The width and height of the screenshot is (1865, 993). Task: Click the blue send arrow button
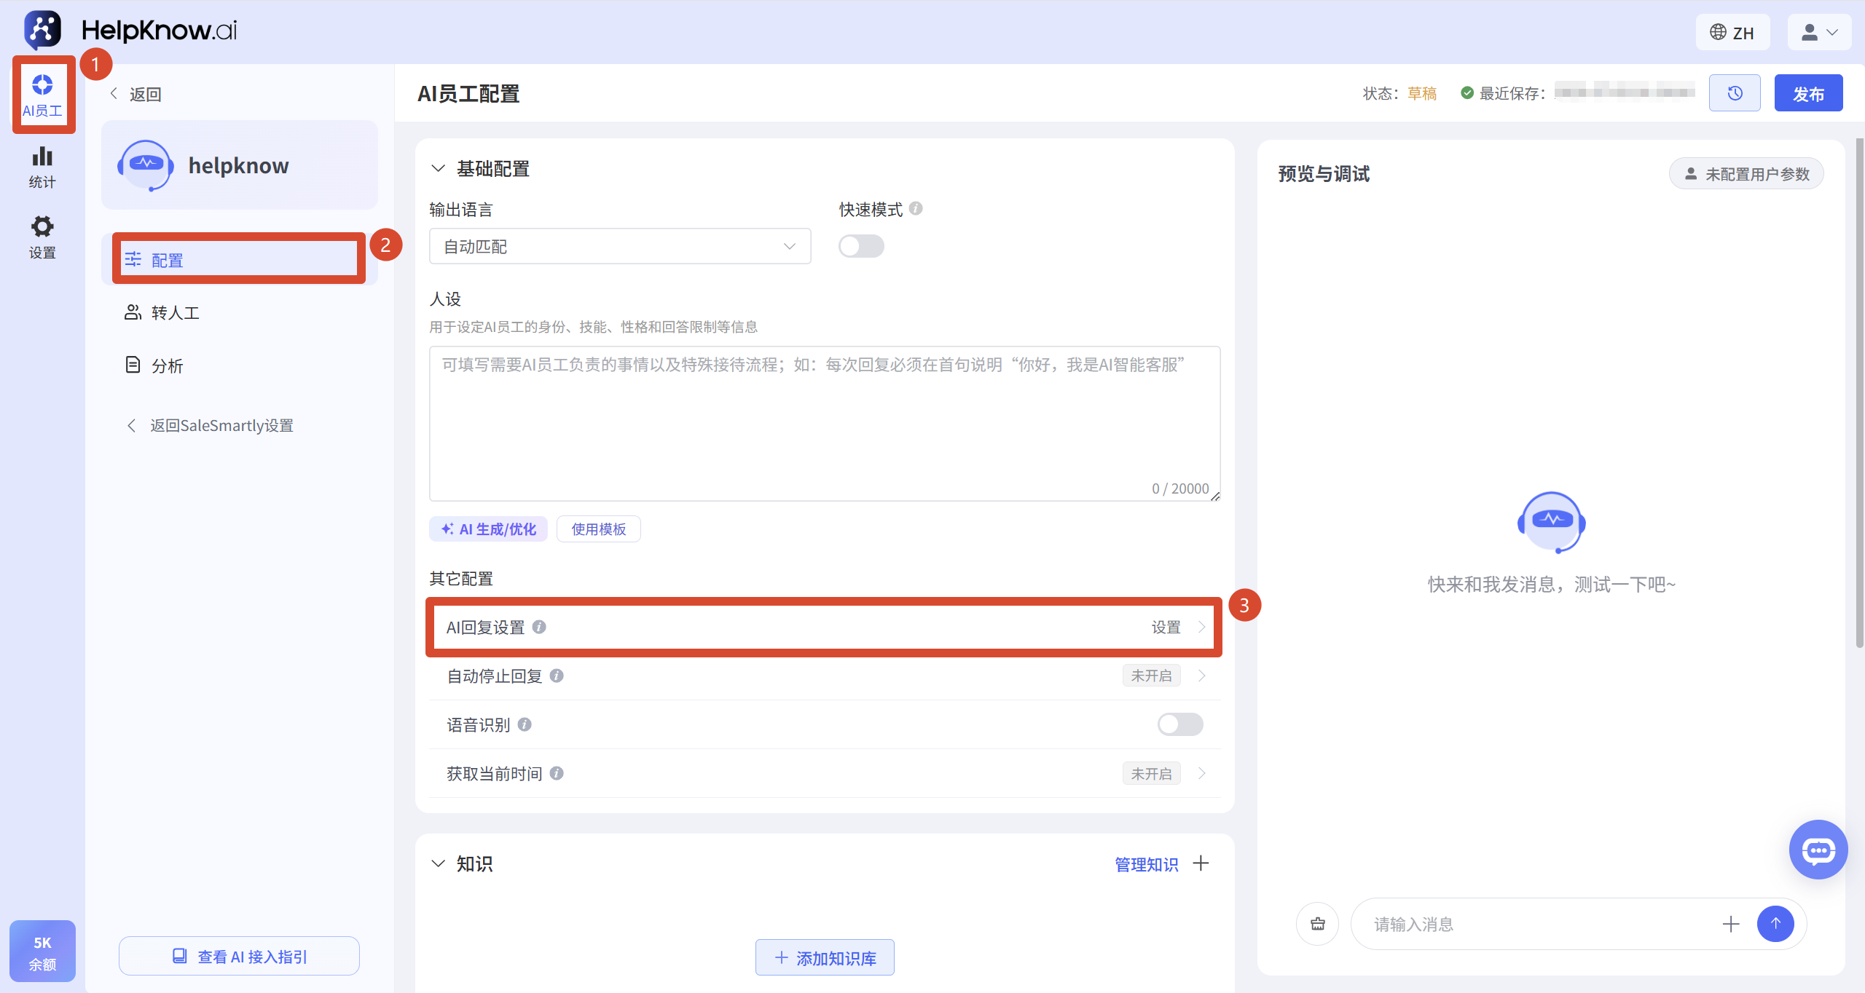click(x=1775, y=924)
